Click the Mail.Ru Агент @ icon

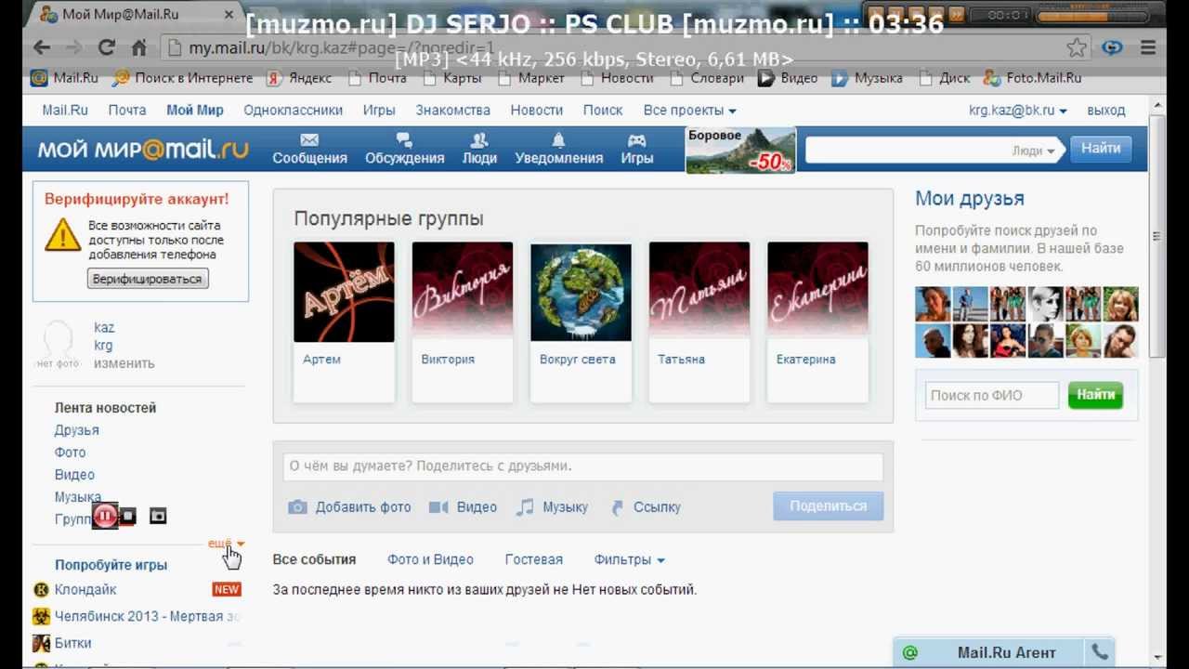(909, 652)
